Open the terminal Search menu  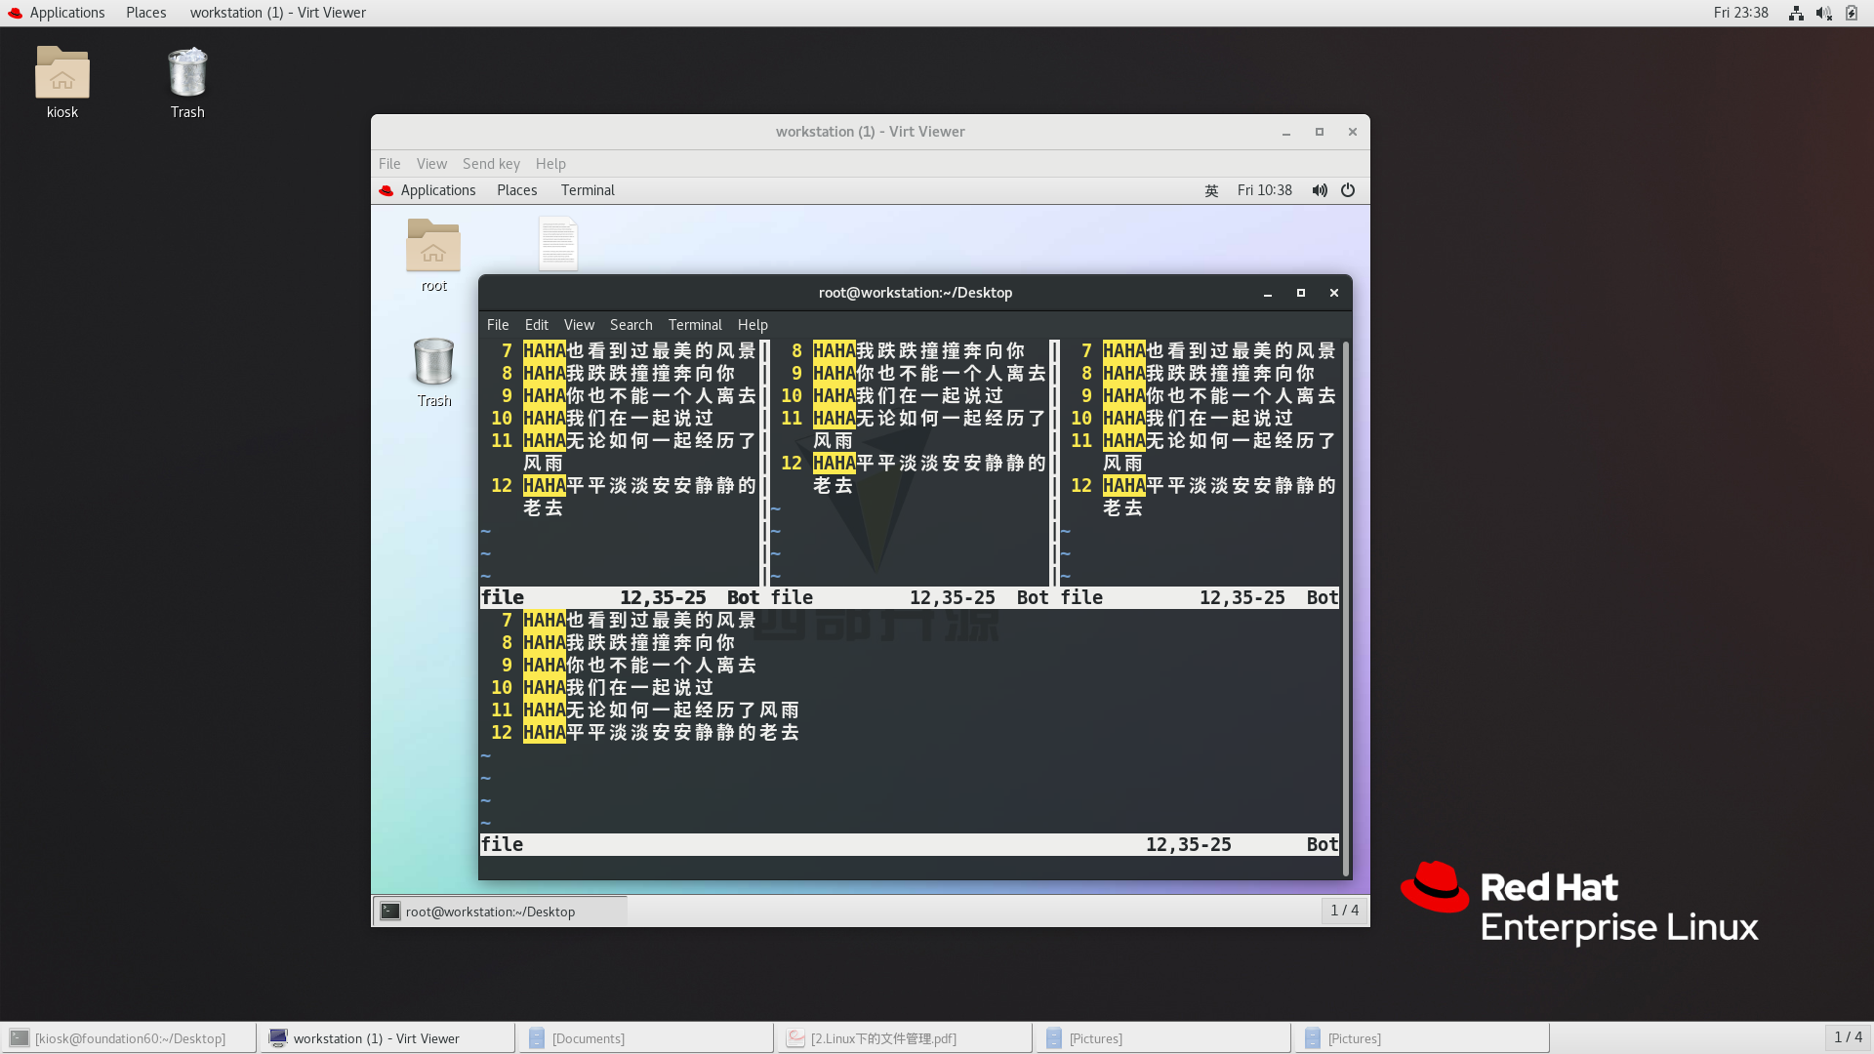tap(631, 325)
